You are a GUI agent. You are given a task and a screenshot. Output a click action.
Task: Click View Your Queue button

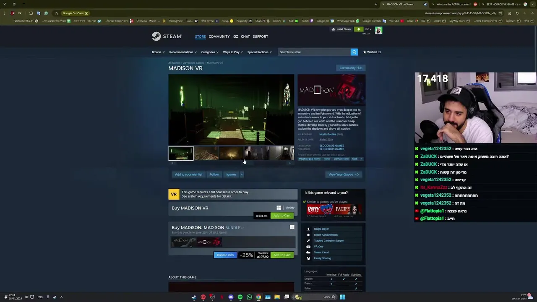click(x=344, y=174)
